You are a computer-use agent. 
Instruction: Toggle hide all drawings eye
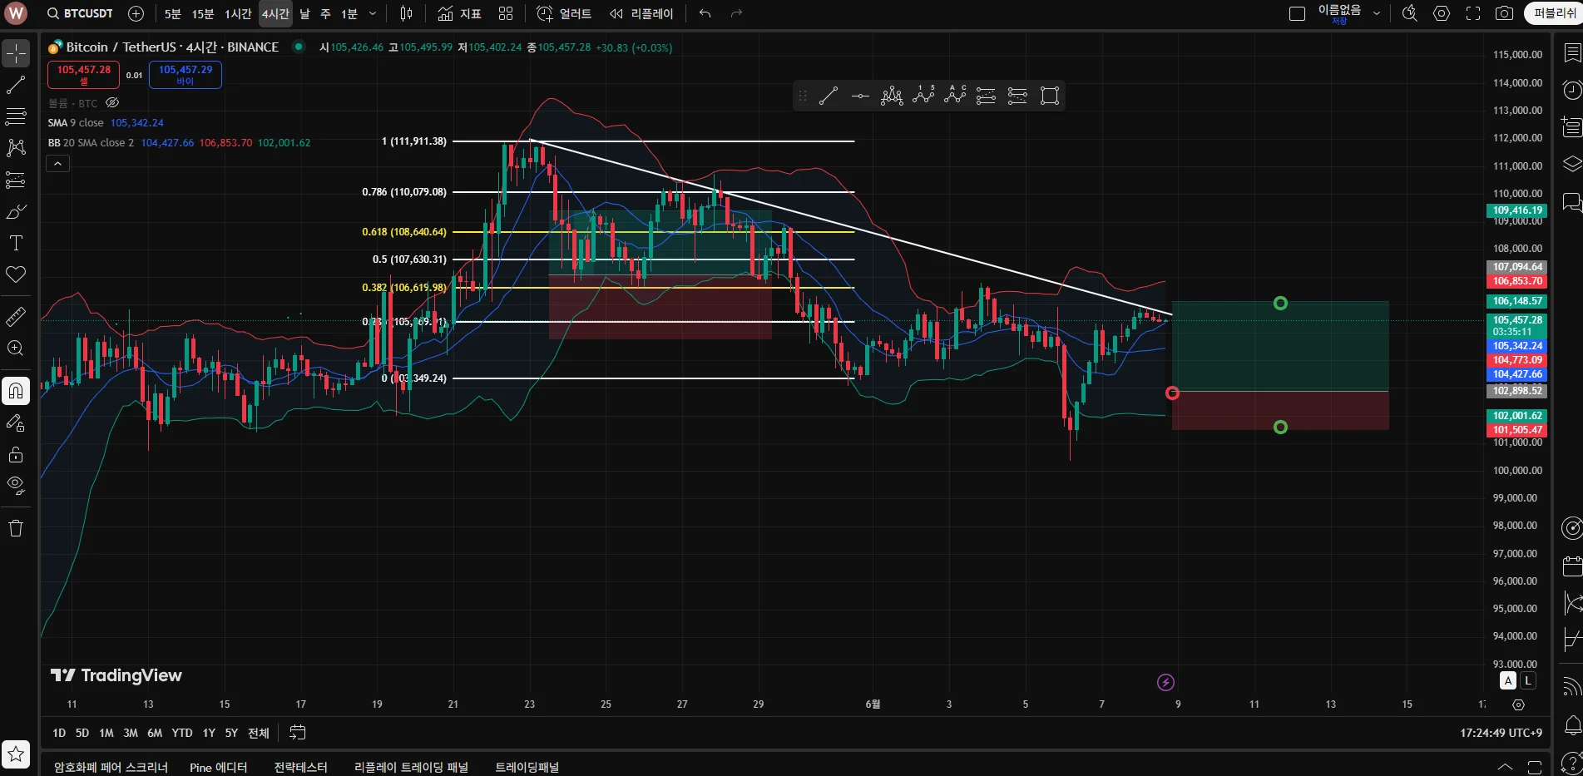point(16,486)
